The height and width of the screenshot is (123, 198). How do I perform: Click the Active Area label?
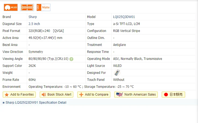(x=10, y=38)
